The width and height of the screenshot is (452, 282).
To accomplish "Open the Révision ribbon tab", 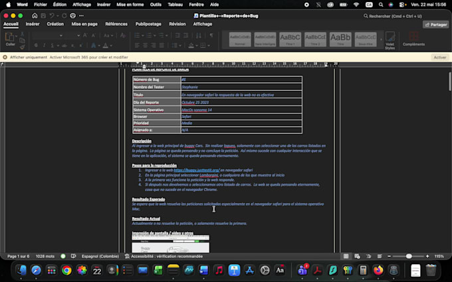I will coord(177,24).
